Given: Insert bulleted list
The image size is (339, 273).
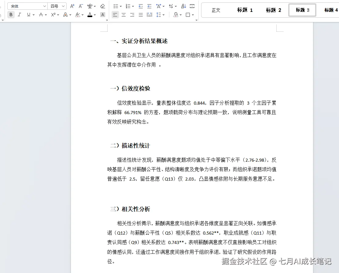Looking at the screenshot, I should pyautogui.click(x=116, y=6).
